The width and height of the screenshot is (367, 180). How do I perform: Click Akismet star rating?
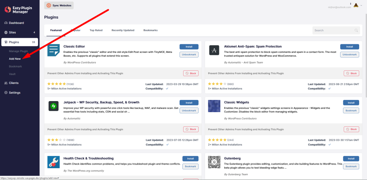coord(217,84)
